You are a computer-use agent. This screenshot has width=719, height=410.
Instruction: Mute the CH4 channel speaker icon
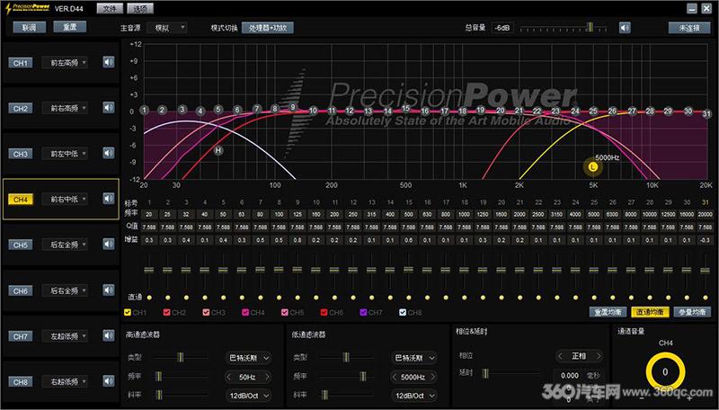click(108, 199)
